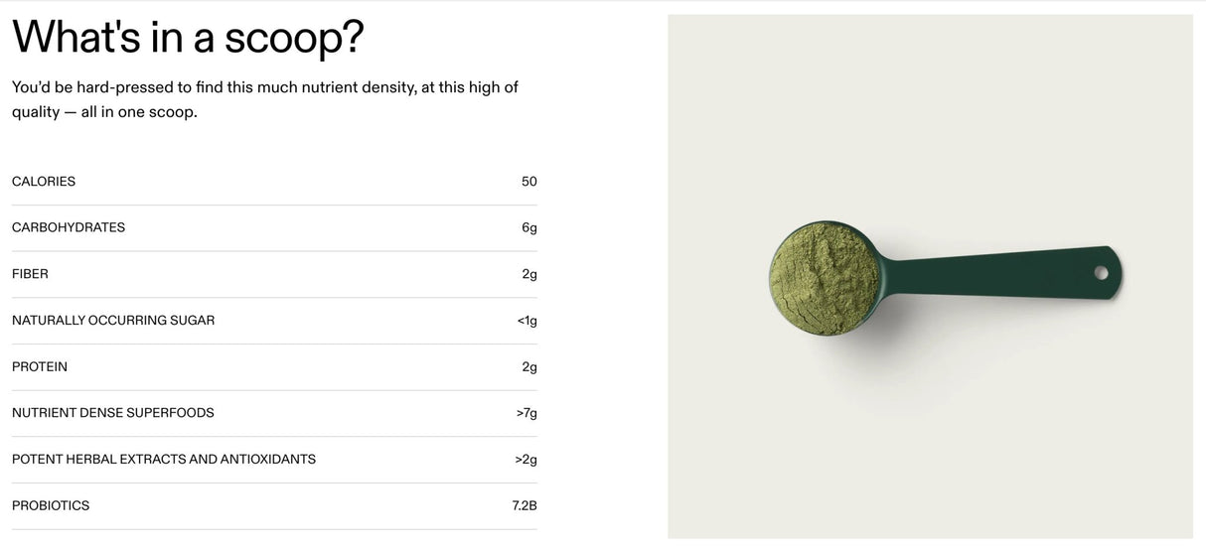
Task: Select the CARBOHYDRATES row label
Action: point(69,227)
